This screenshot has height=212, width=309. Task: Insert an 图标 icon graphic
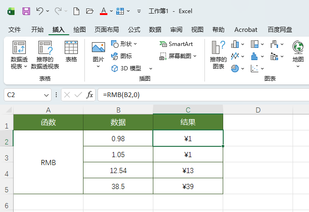pos(121,56)
